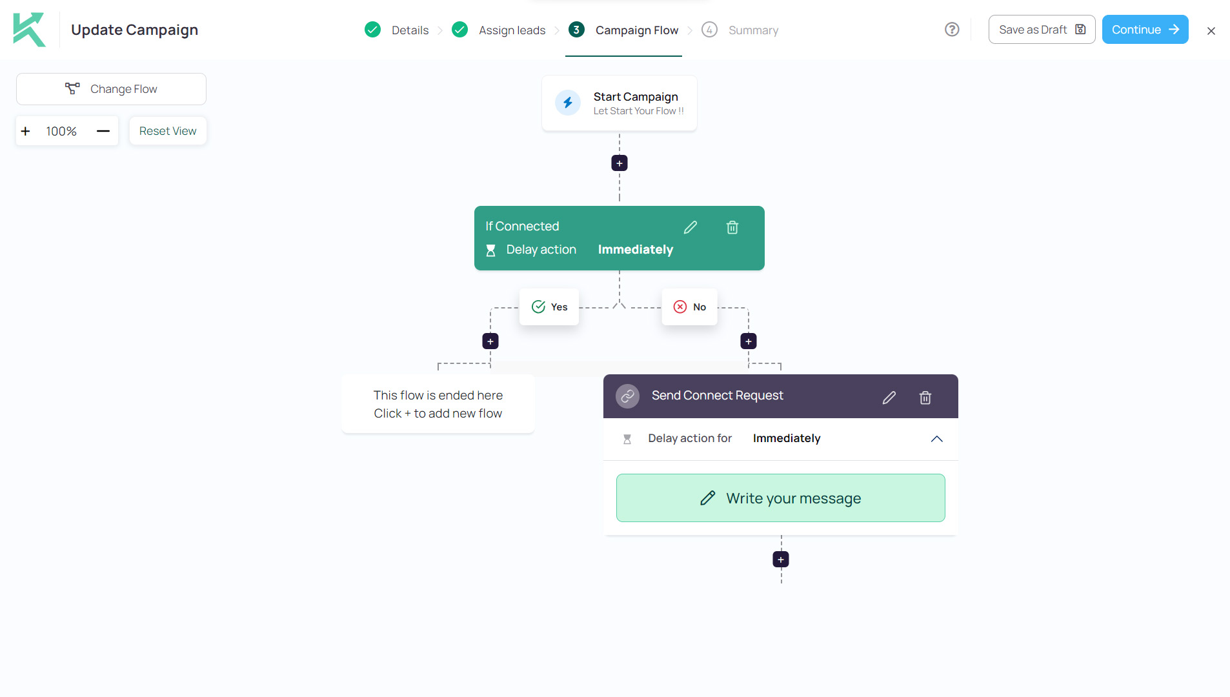The image size is (1230, 697).
Task: Add a step under the Yes branch
Action: point(490,341)
